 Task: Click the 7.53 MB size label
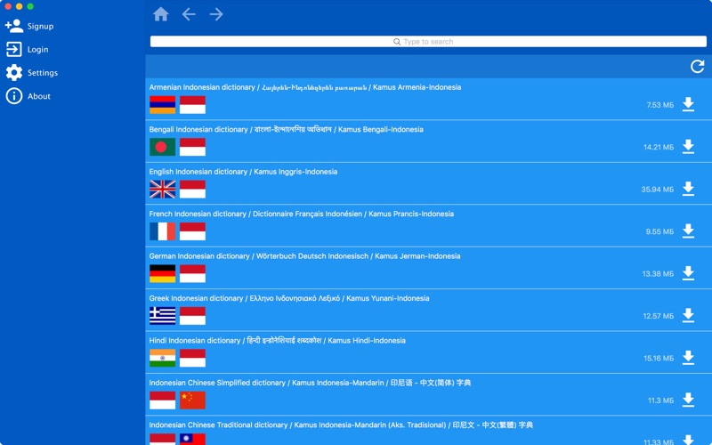pyautogui.click(x=660, y=105)
